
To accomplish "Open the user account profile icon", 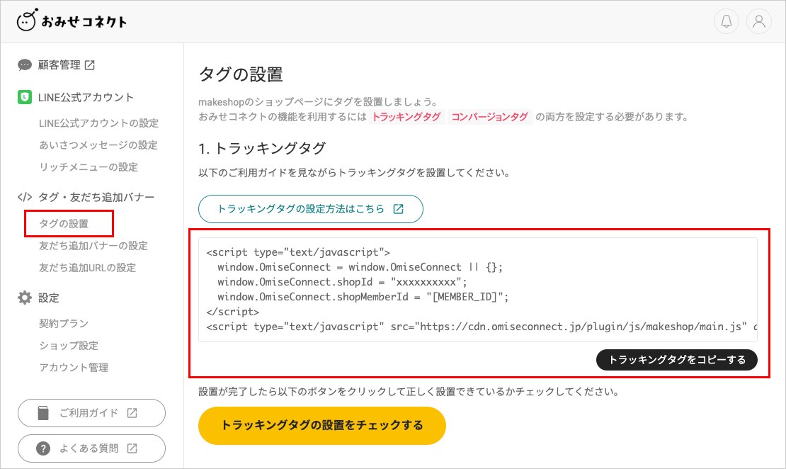I will pos(759,21).
